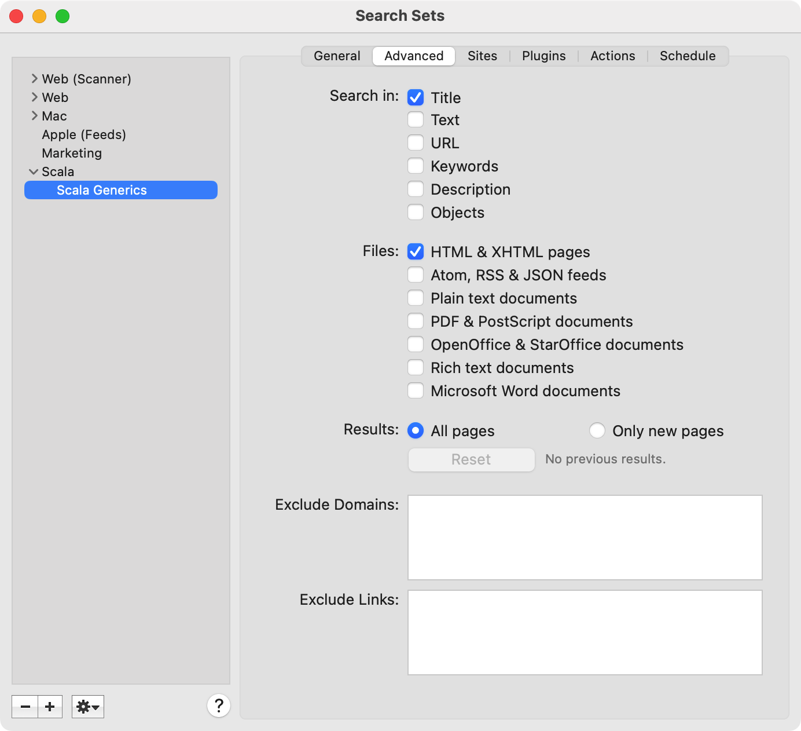Add new search set with plus button
The width and height of the screenshot is (801, 731).
[50, 707]
